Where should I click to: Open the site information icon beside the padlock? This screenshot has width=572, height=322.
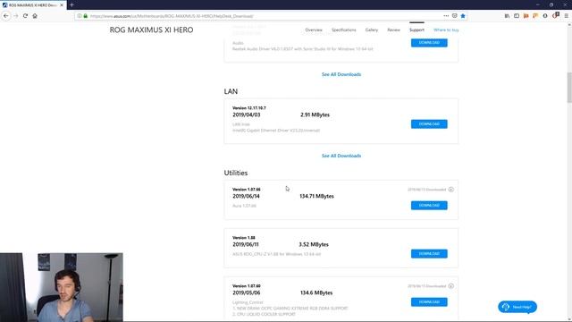pyautogui.click(x=80, y=16)
